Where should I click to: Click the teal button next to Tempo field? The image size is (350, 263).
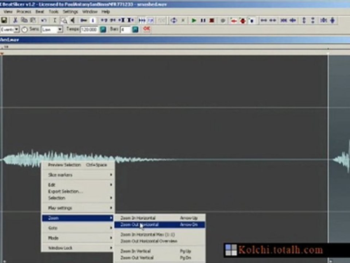103,29
